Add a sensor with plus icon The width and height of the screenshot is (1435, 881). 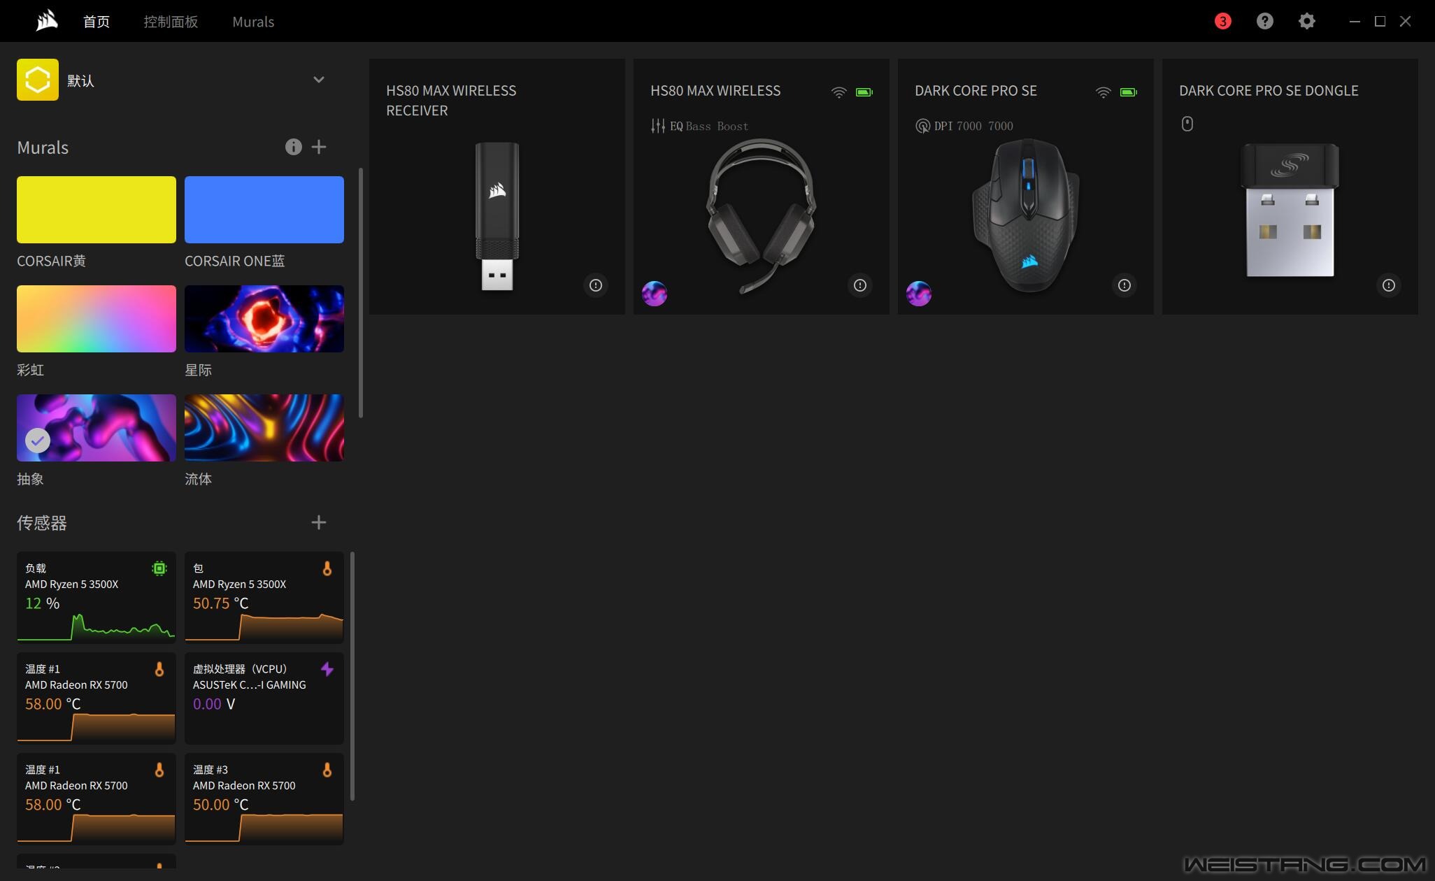pyautogui.click(x=319, y=522)
